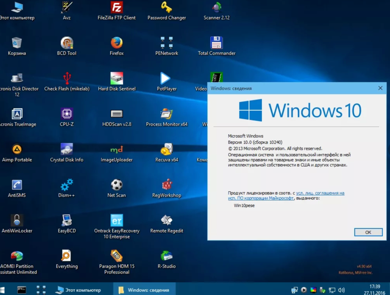Click the Win10pese licensee text
The width and height of the screenshot is (390, 295).
[244, 205]
